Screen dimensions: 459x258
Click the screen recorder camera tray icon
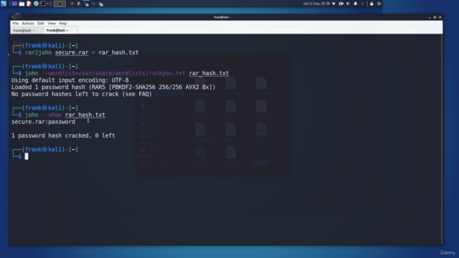pos(341,4)
